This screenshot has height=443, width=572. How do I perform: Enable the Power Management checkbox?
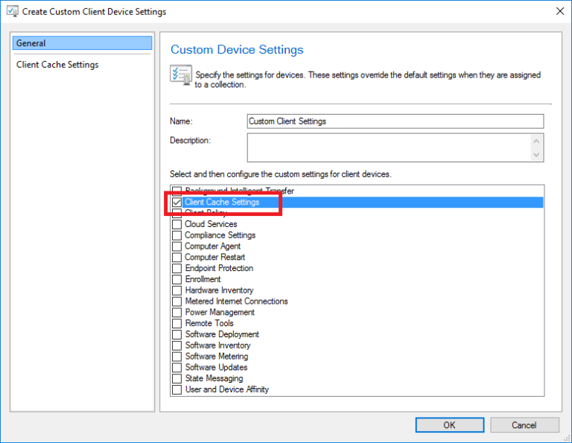177,313
